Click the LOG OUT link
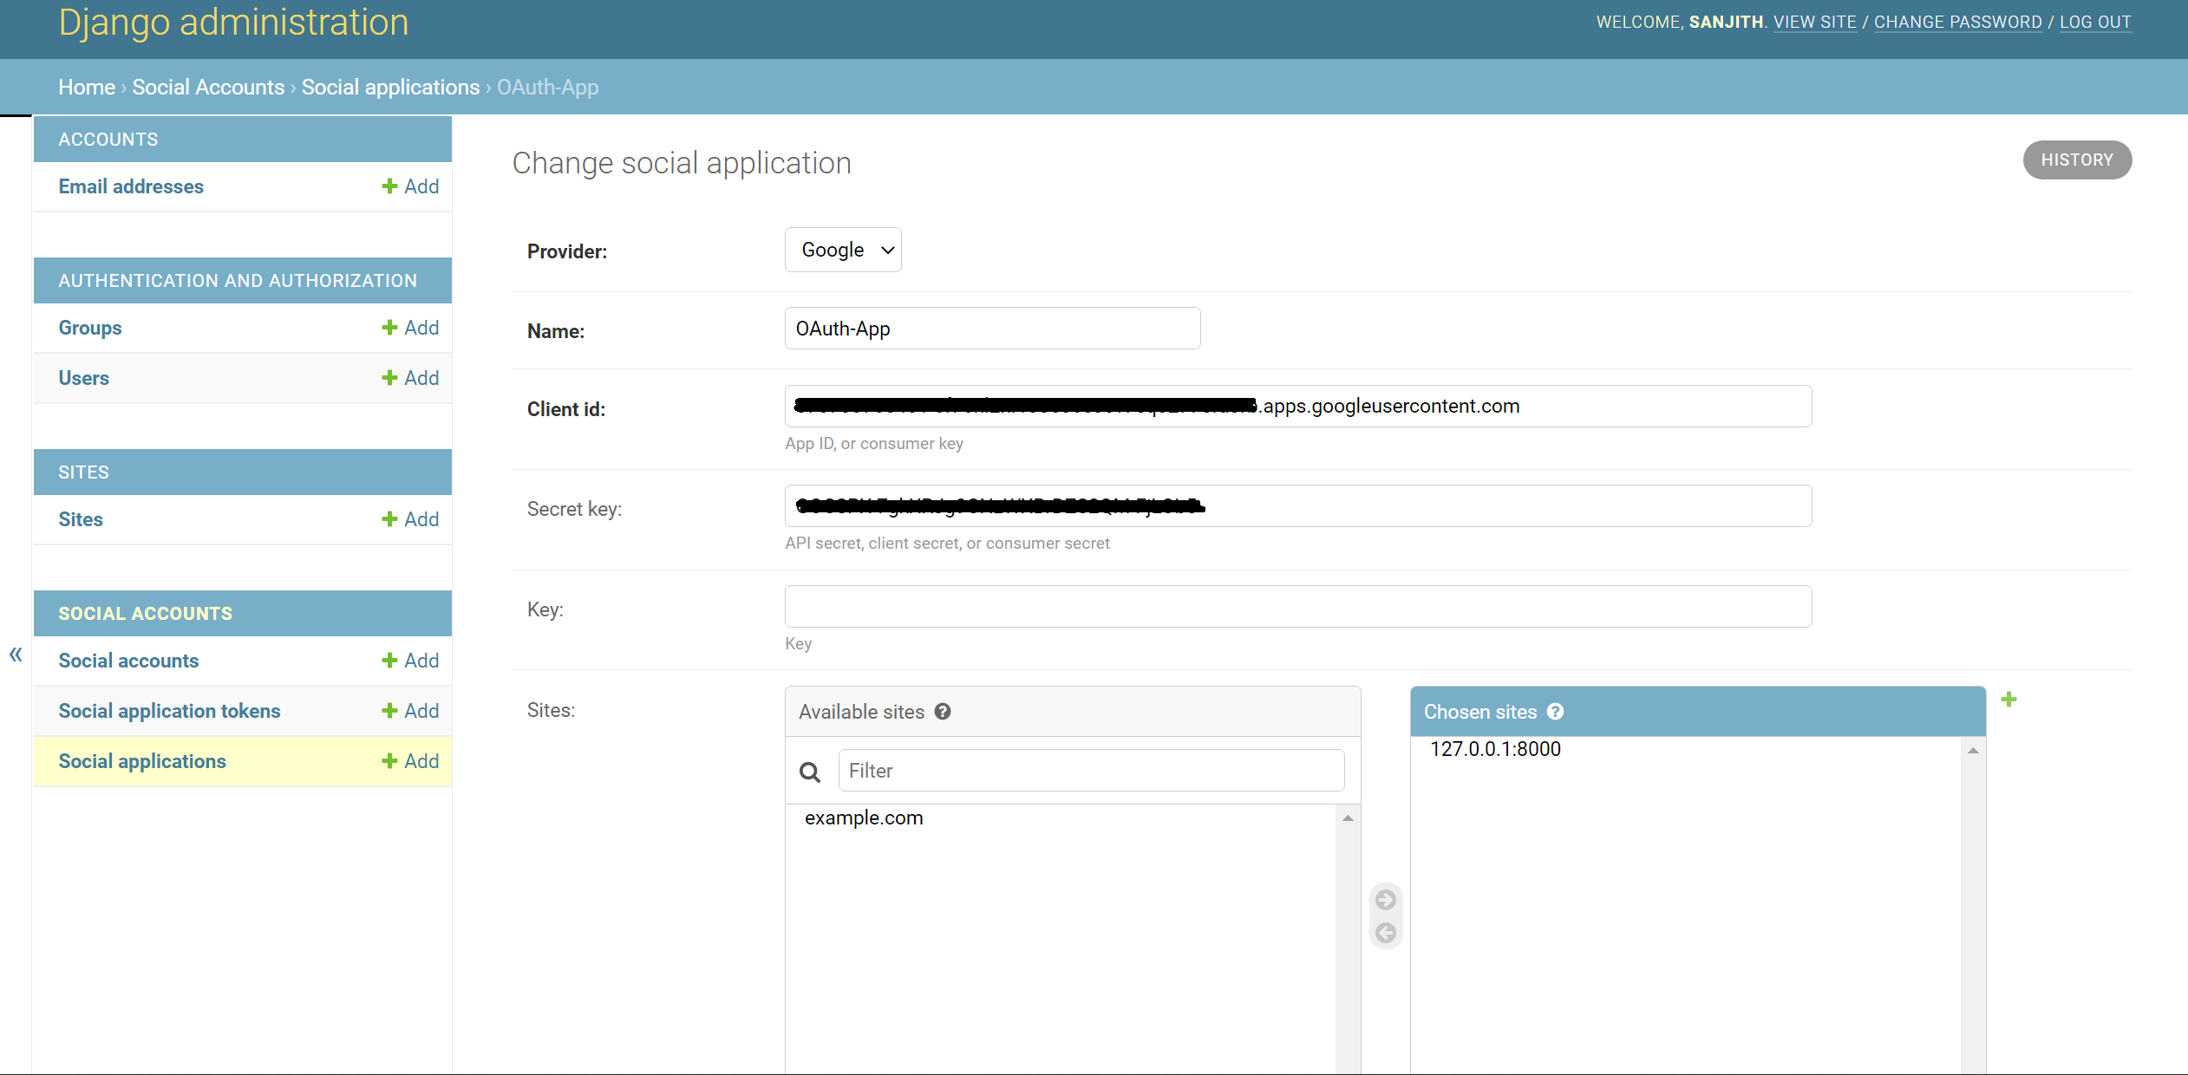The image size is (2188, 1075). 2095,22
